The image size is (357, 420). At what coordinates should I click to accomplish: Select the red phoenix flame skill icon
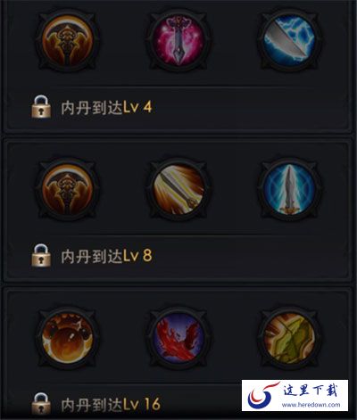tap(178, 338)
